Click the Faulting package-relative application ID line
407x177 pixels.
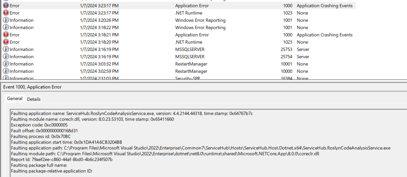(x=51, y=171)
